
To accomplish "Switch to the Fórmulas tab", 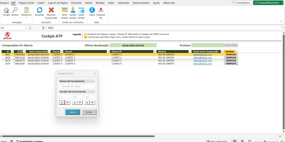I will pyautogui.click(x=76, y=3).
